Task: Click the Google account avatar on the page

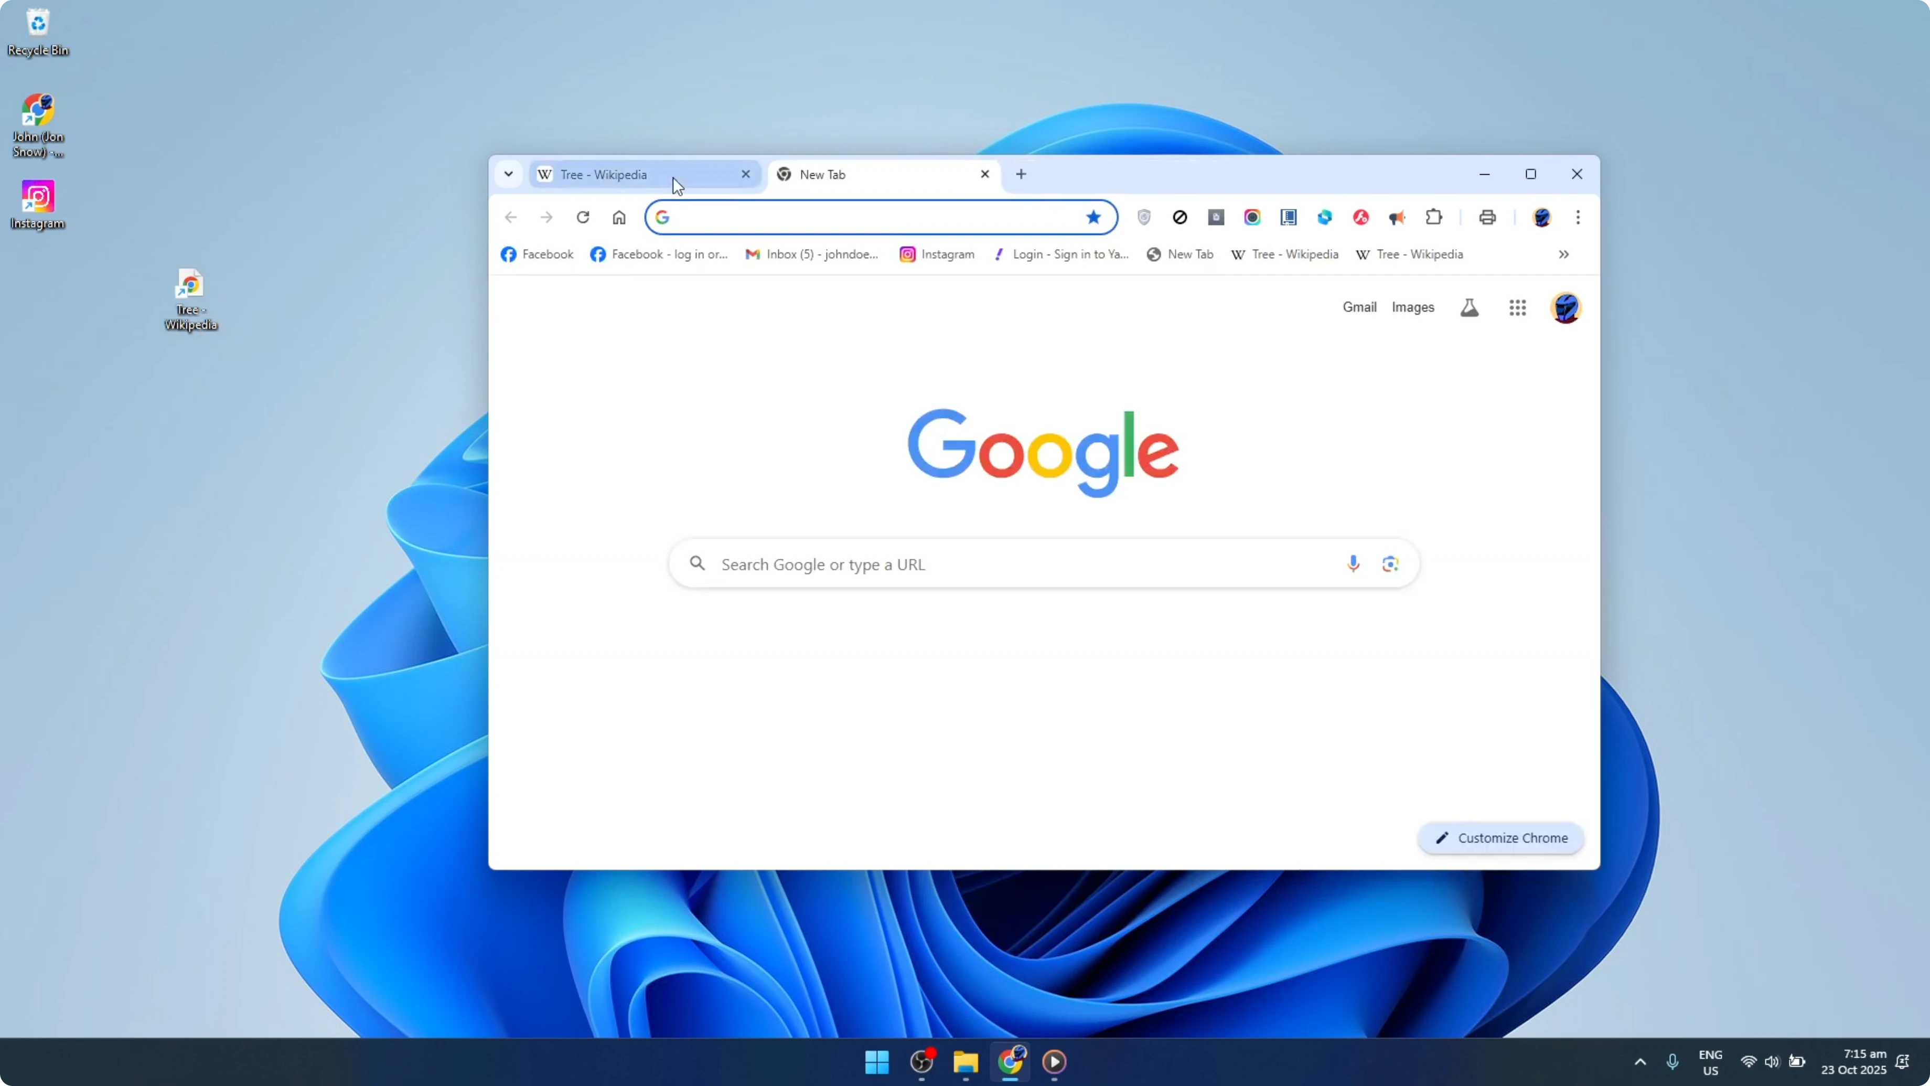Action: point(1565,307)
